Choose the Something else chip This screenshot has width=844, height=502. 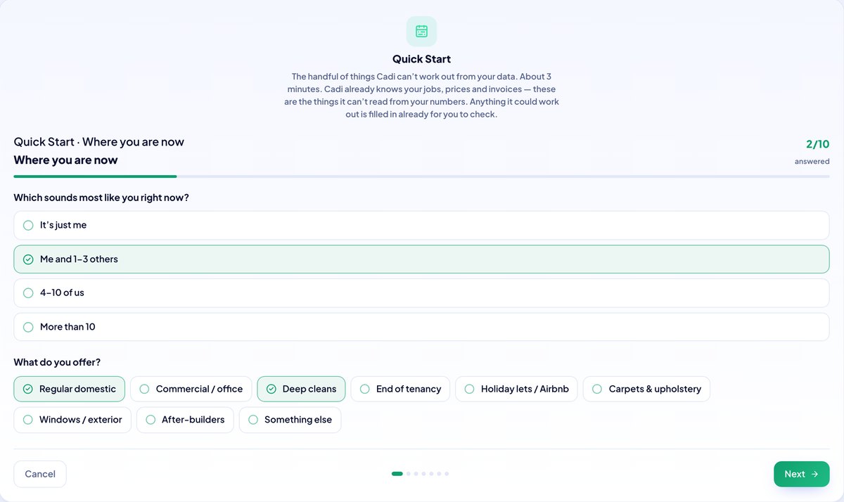coord(290,420)
